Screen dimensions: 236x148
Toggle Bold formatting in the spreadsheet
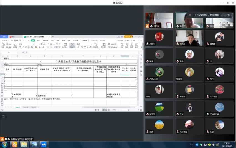20,47
